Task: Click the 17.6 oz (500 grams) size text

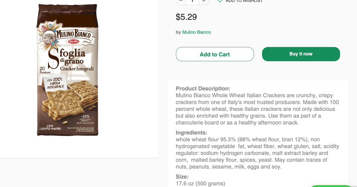Action: pos(200,184)
